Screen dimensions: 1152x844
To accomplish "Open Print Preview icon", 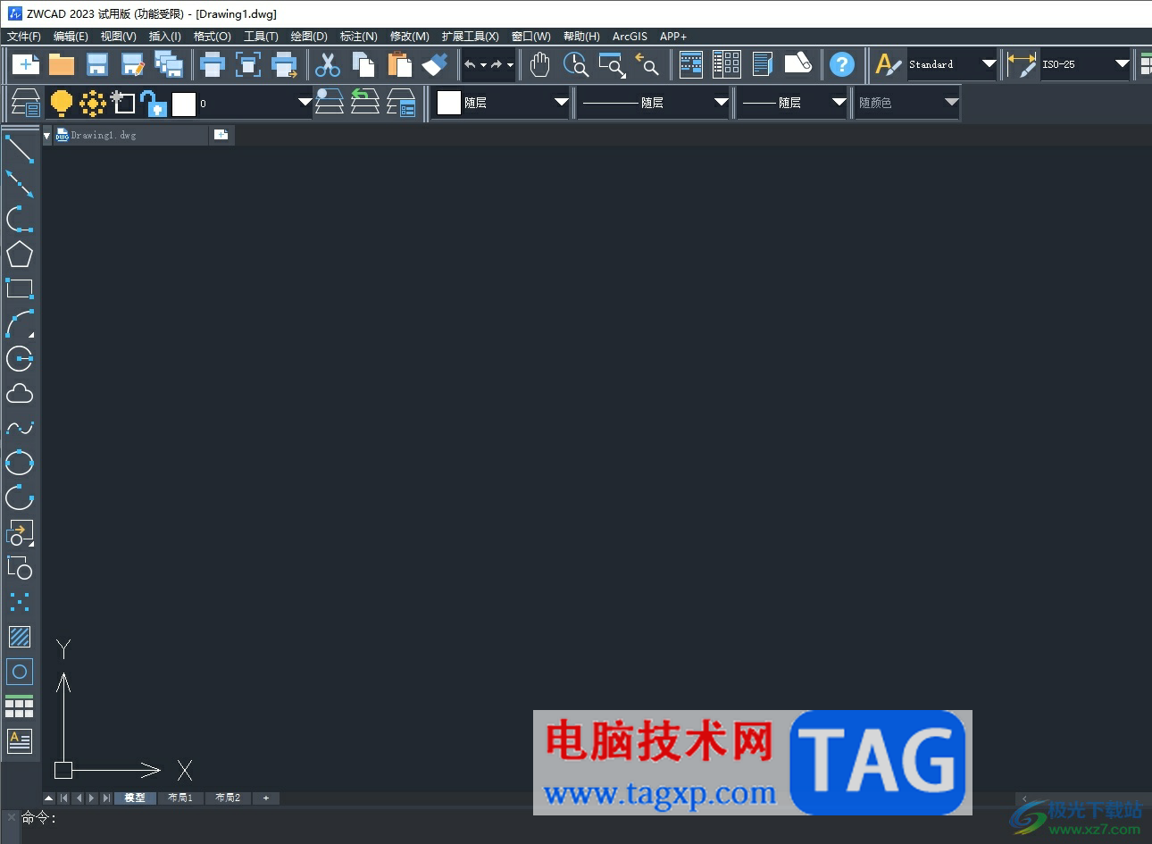I will tap(248, 64).
